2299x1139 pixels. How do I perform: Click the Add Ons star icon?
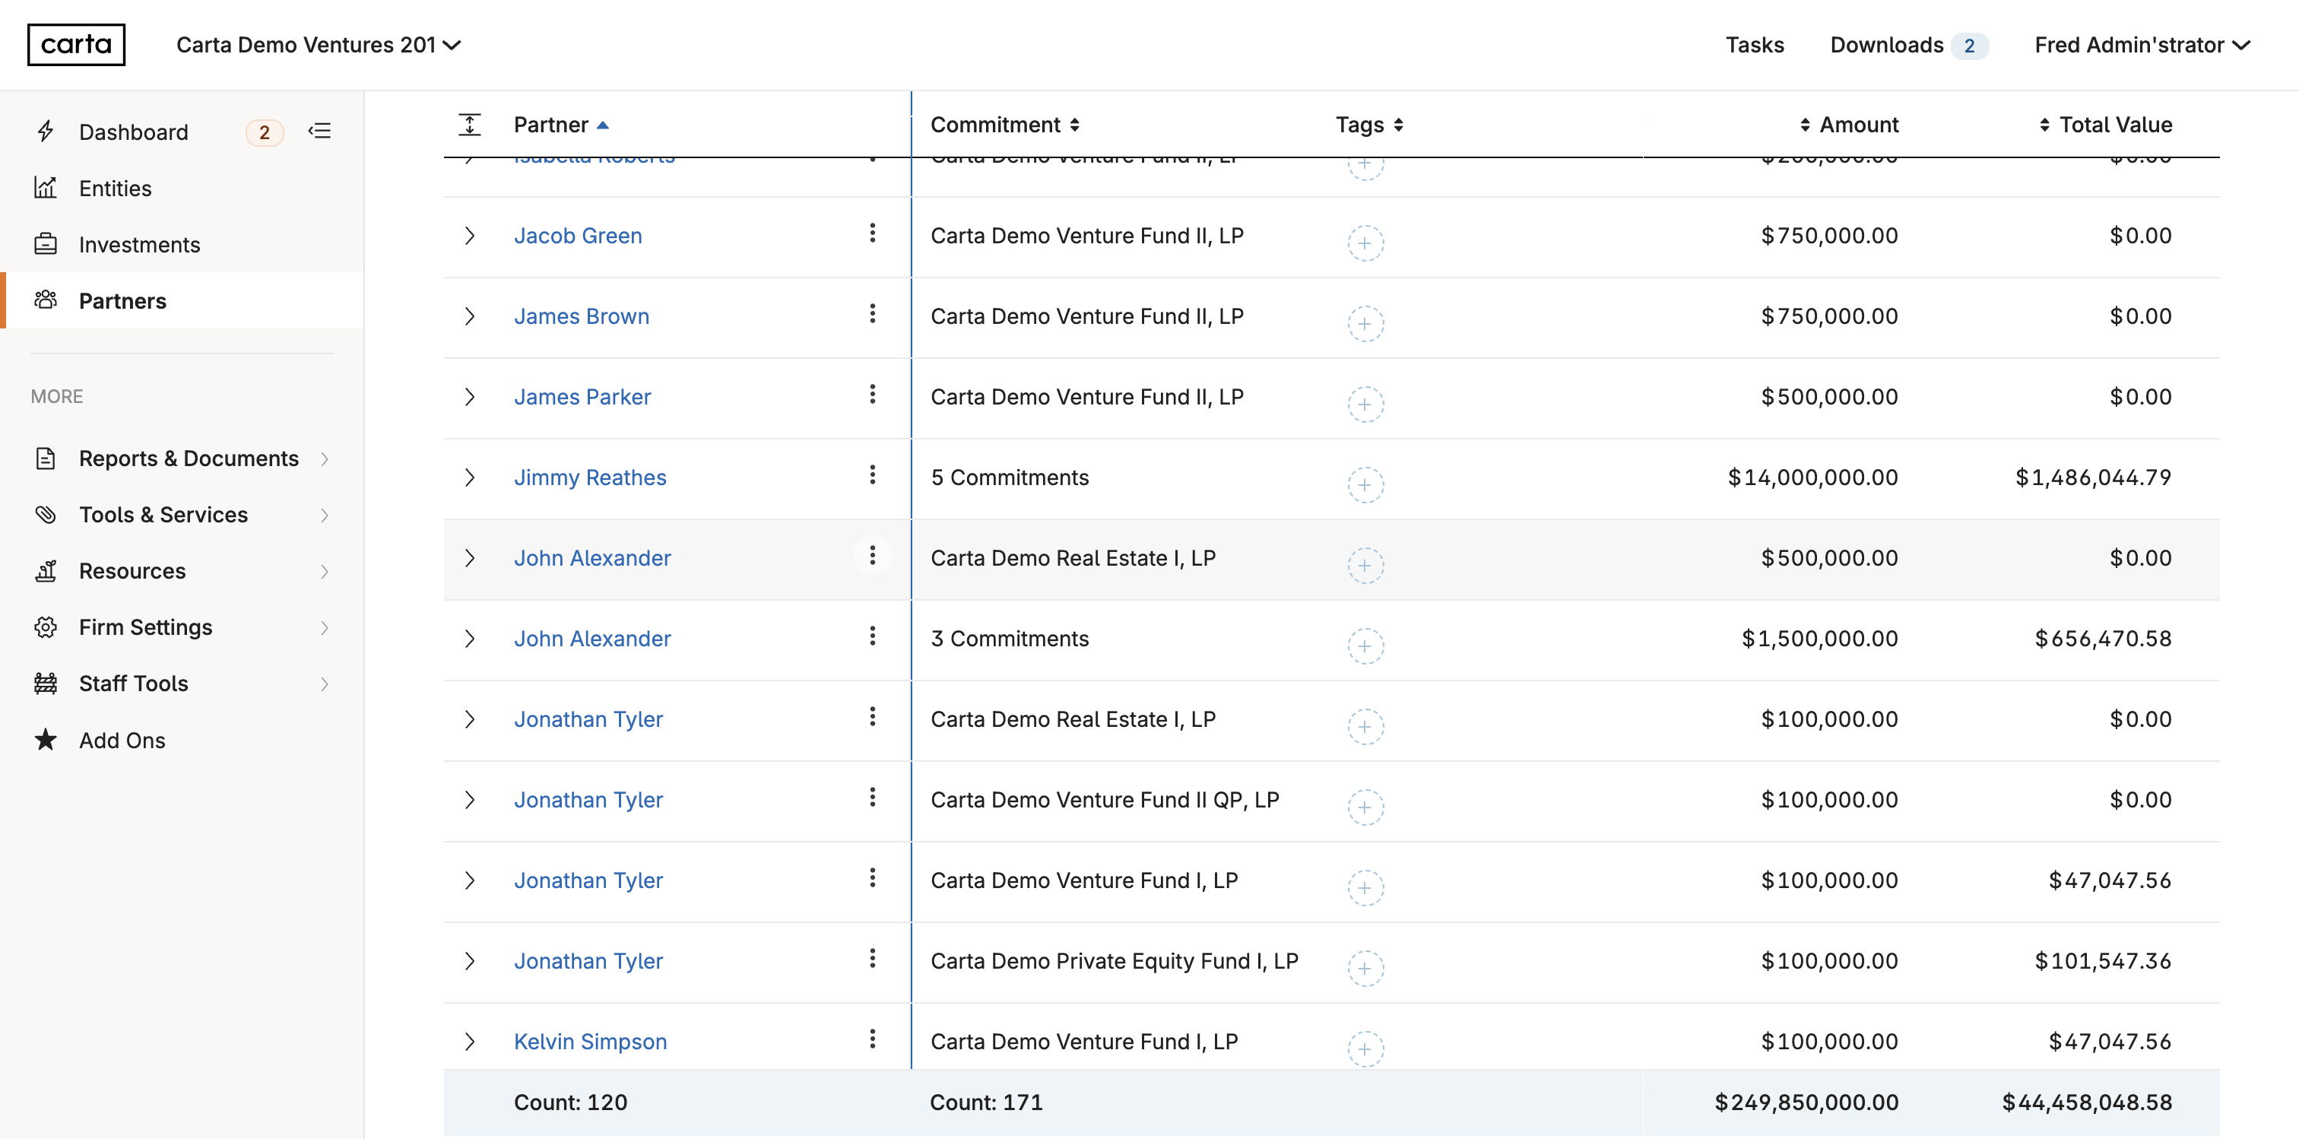46,739
